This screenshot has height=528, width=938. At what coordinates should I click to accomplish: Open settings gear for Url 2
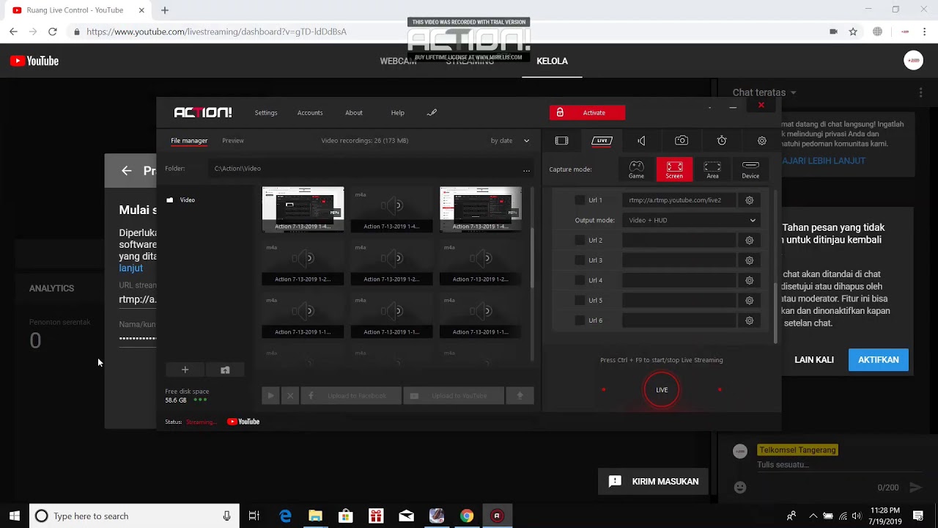[x=749, y=240]
